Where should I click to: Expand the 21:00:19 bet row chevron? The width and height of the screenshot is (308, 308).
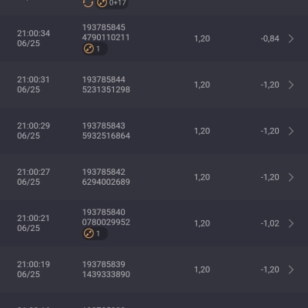tap(291, 269)
